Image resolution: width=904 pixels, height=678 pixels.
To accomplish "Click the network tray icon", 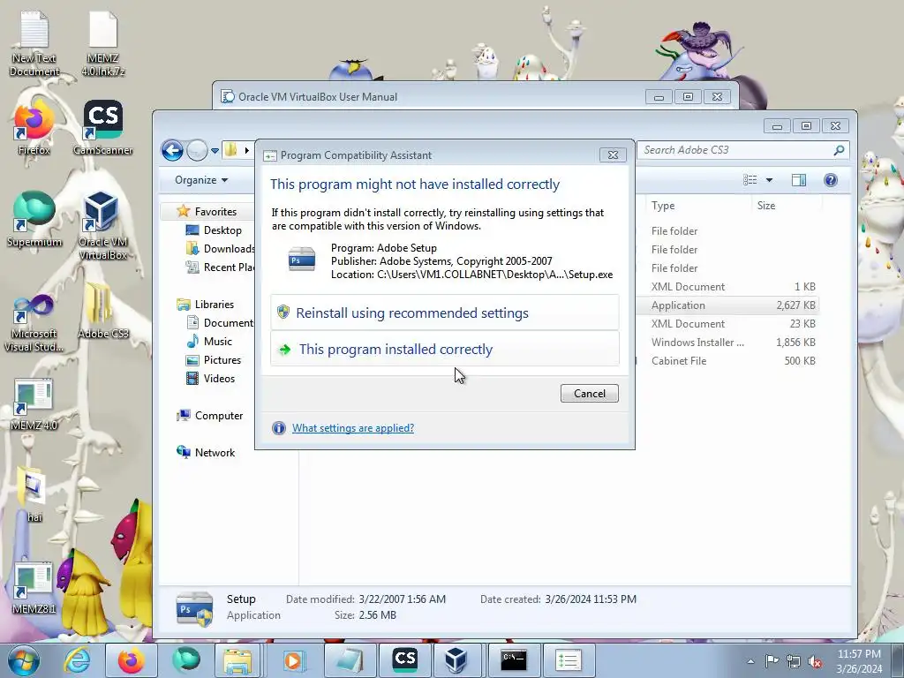I will [x=794, y=660].
